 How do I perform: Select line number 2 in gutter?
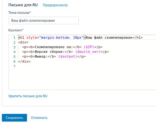coord(14,42)
